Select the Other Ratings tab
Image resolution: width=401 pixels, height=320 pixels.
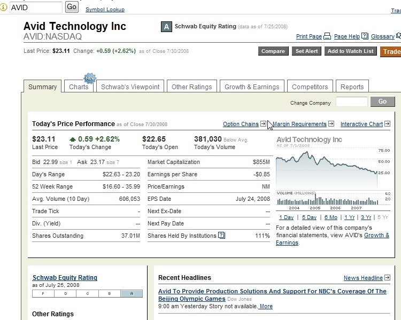(x=192, y=87)
